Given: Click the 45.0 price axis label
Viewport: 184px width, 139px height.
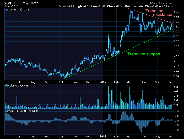Looking at the screenshot, I should pyautogui.click(x=177, y=22).
